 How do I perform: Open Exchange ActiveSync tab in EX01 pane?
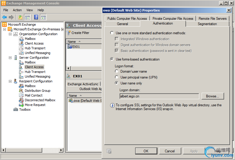click(83, 84)
